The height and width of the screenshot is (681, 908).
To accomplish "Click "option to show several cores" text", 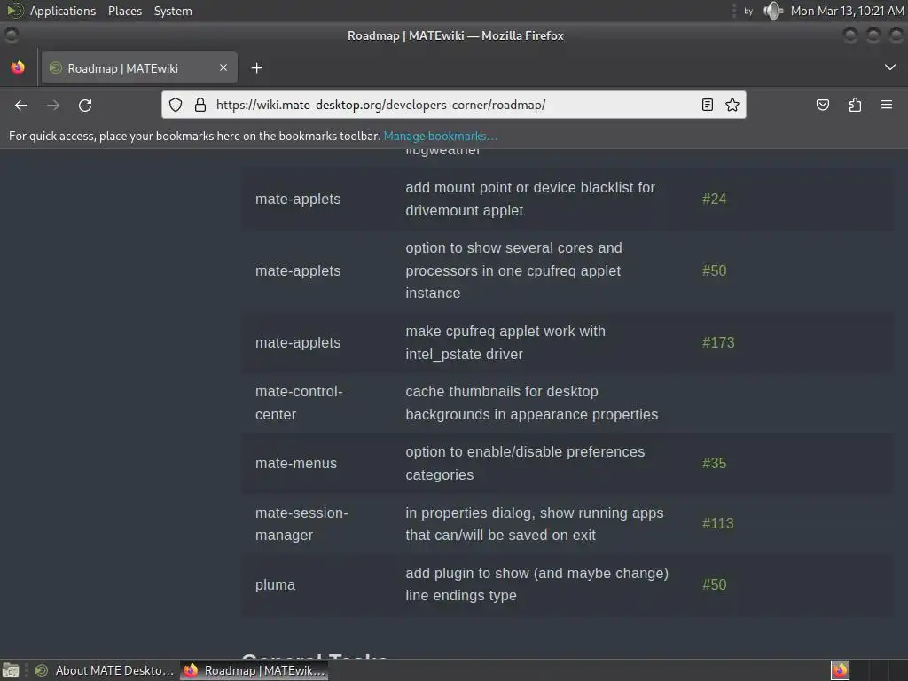I will (x=513, y=270).
